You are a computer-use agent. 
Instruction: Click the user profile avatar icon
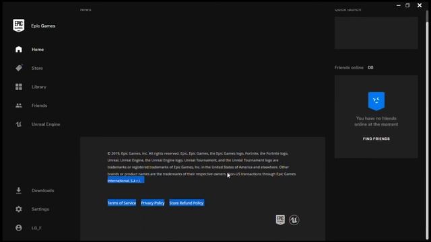(x=19, y=228)
